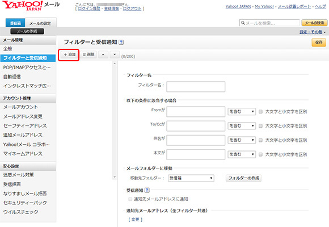This screenshot has height=227, width=329.
Task: Open help icon next to 受信通知
Action: (147, 190)
